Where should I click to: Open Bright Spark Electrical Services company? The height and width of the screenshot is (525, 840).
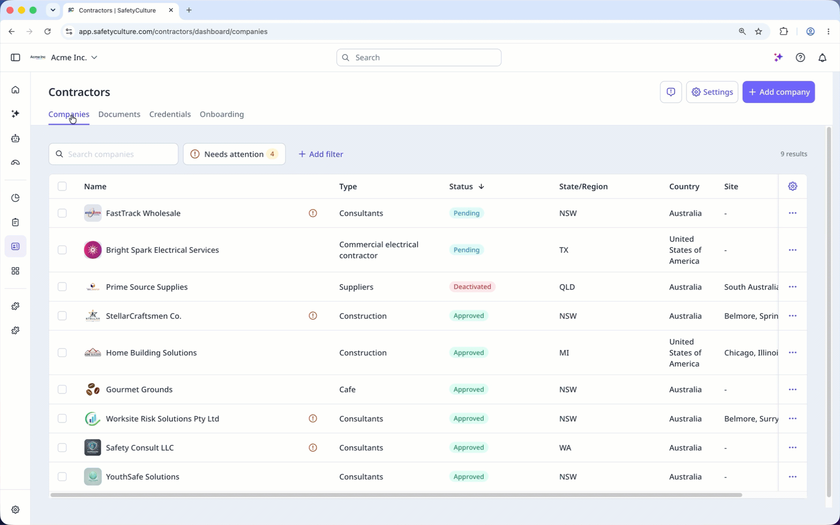coord(162,250)
